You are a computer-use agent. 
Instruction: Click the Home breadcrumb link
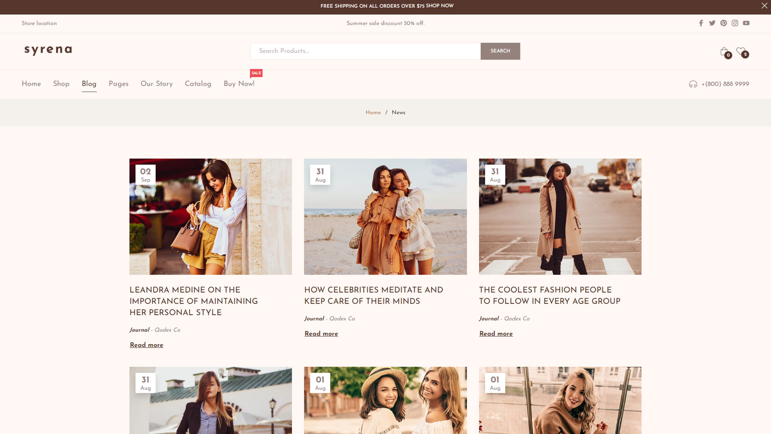tap(373, 113)
